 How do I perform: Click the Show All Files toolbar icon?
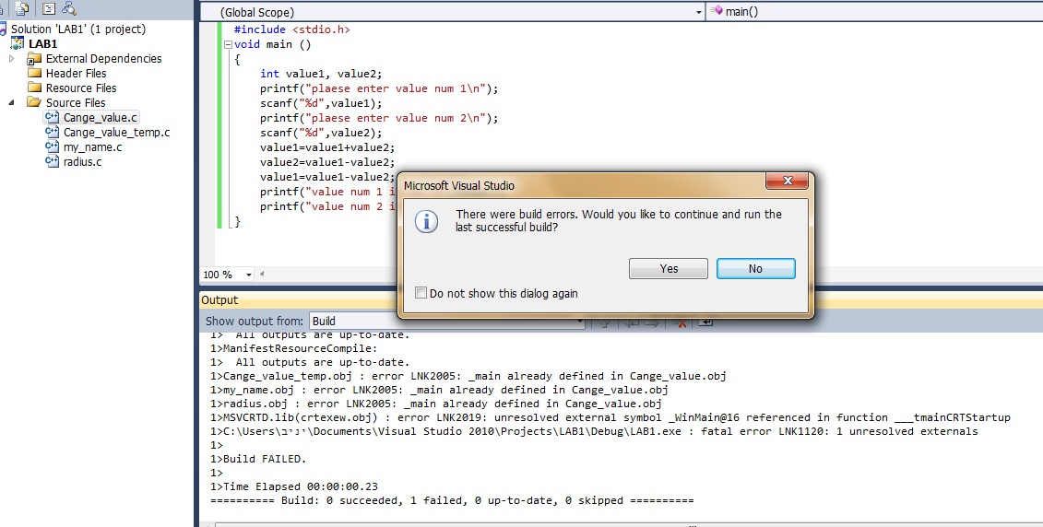tap(20, 8)
